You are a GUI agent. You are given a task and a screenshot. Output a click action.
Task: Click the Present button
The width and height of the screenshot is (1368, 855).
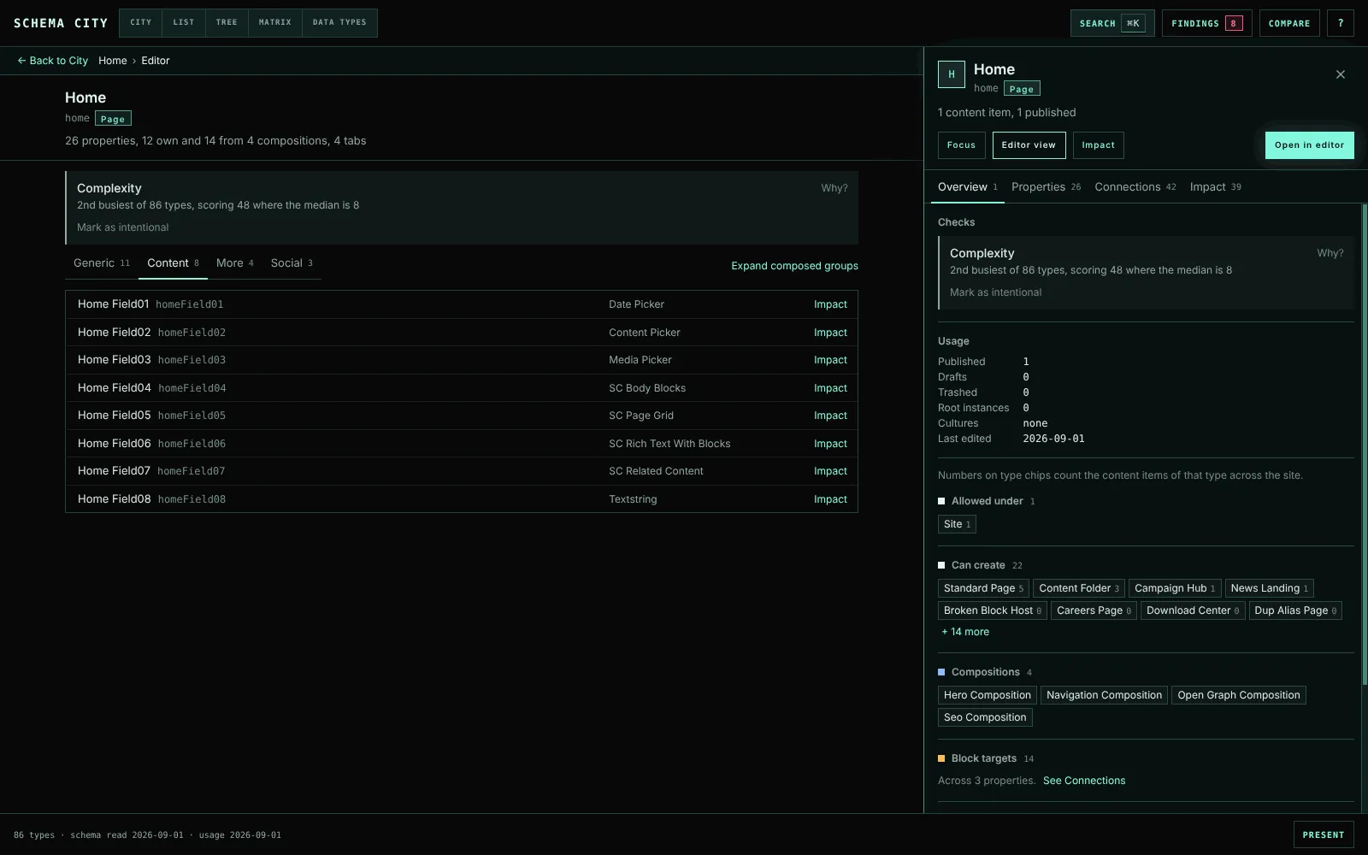coord(1324,834)
